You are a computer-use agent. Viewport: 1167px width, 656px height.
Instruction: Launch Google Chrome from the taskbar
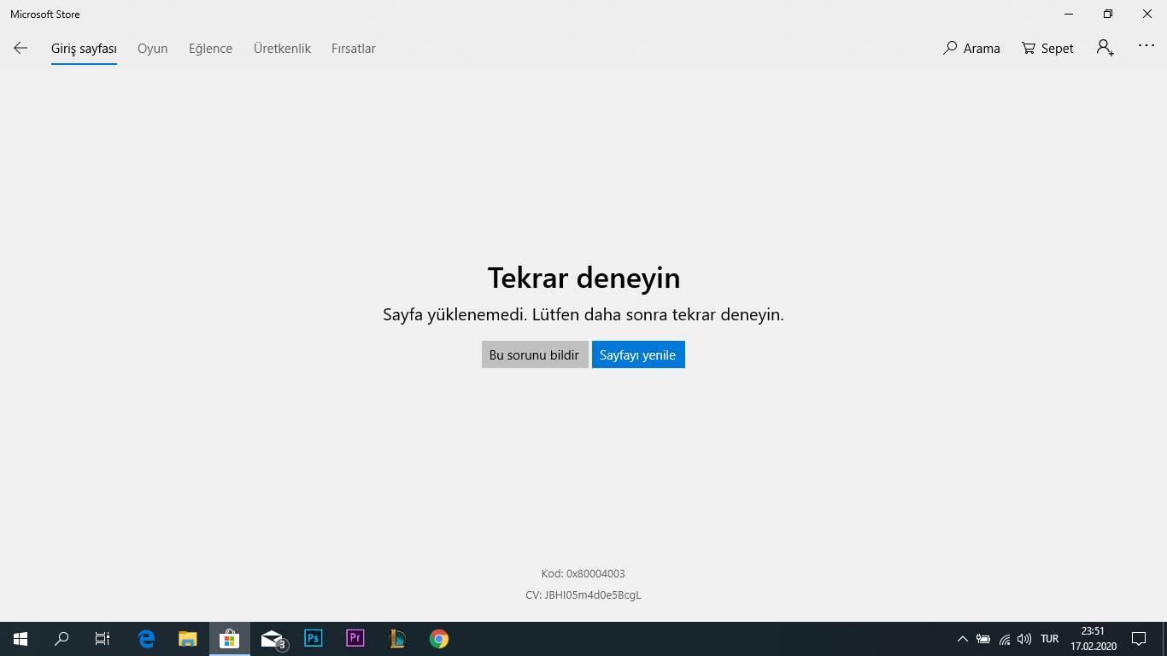pos(439,639)
